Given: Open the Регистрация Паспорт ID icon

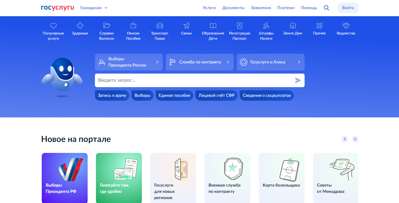Looking at the screenshot, I should pyautogui.click(x=240, y=26).
